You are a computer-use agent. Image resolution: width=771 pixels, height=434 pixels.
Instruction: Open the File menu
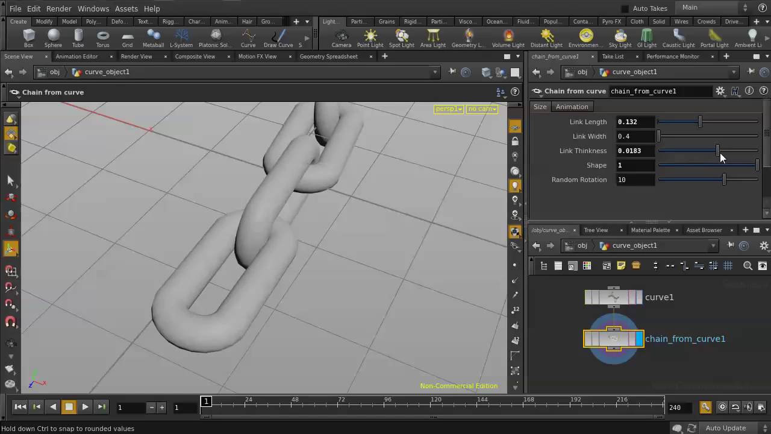[16, 8]
